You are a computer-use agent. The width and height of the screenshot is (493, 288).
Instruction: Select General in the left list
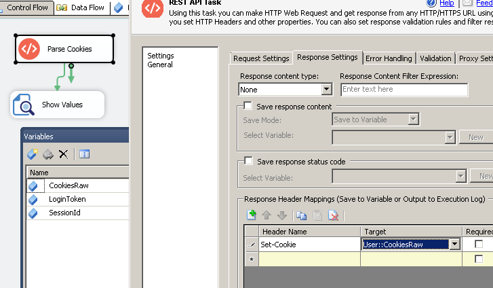160,65
